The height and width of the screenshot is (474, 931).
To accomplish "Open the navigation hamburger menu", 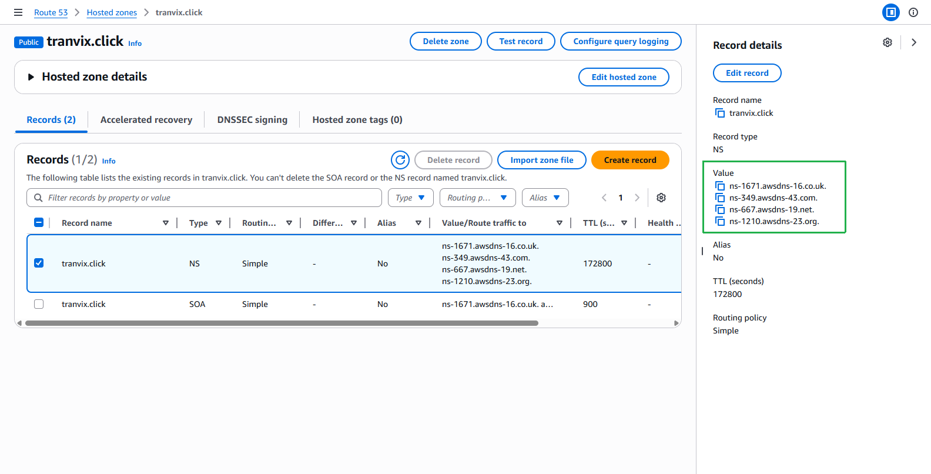I will click(x=18, y=12).
